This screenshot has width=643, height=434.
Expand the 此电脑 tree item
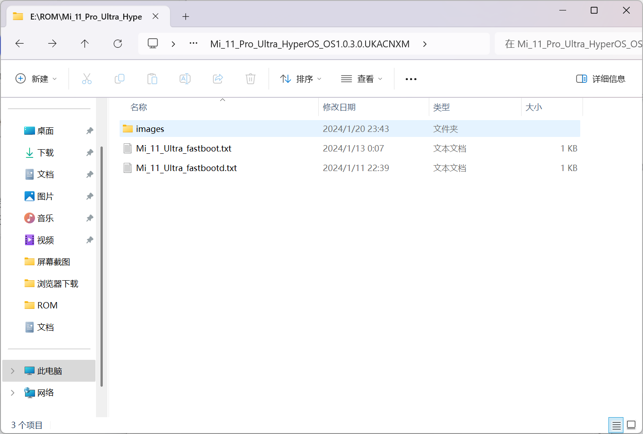tap(12, 371)
